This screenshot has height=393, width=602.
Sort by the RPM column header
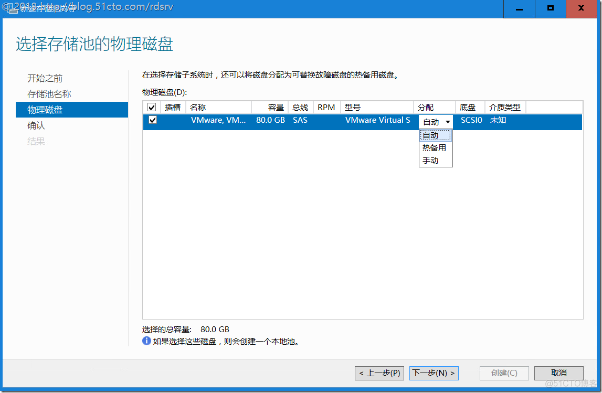coord(327,108)
